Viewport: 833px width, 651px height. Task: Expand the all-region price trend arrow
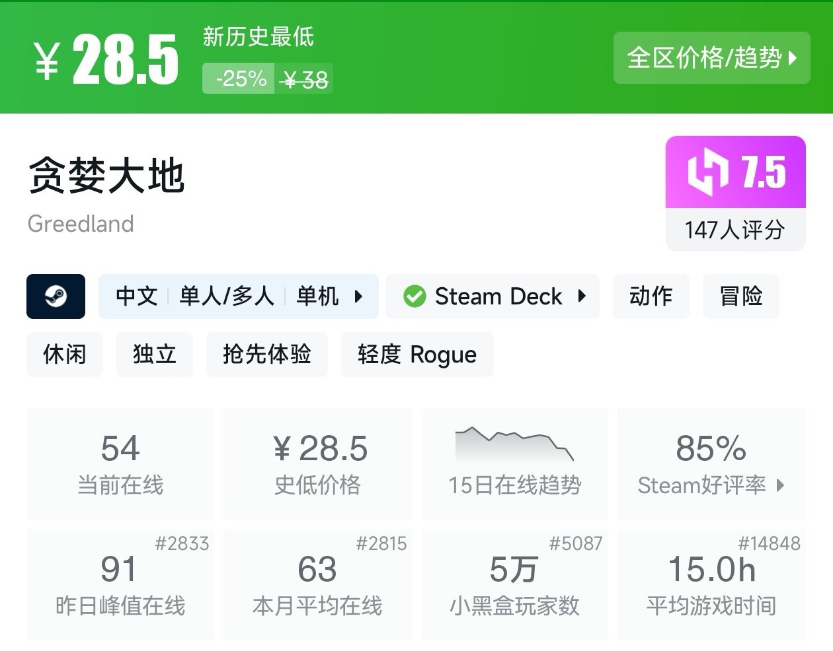(x=793, y=58)
